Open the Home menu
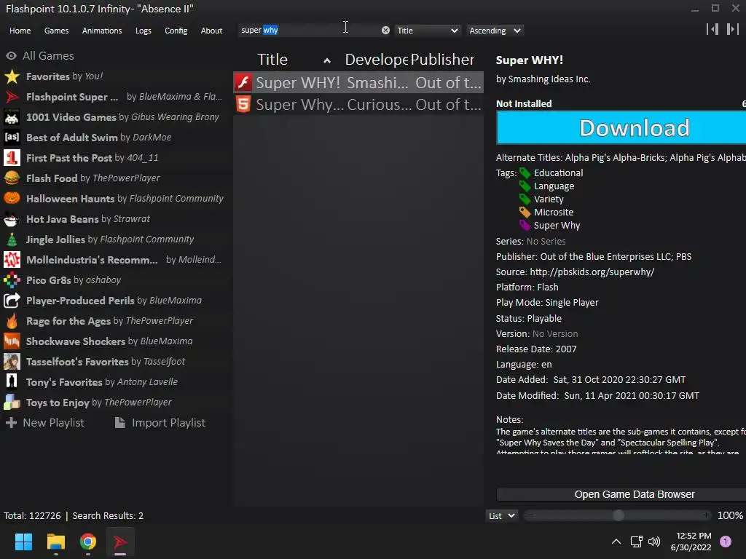This screenshot has height=559, width=746. pos(20,31)
